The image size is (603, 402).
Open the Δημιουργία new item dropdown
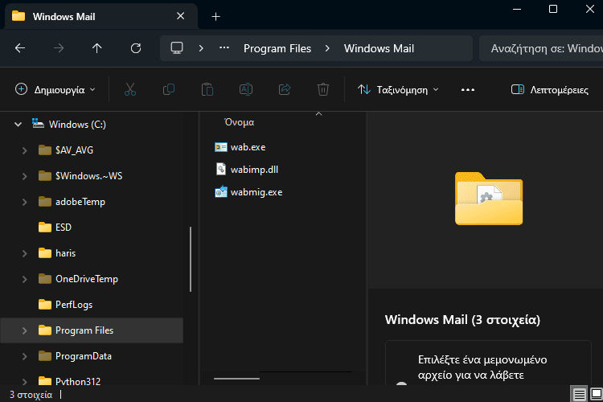click(x=55, y=89)
